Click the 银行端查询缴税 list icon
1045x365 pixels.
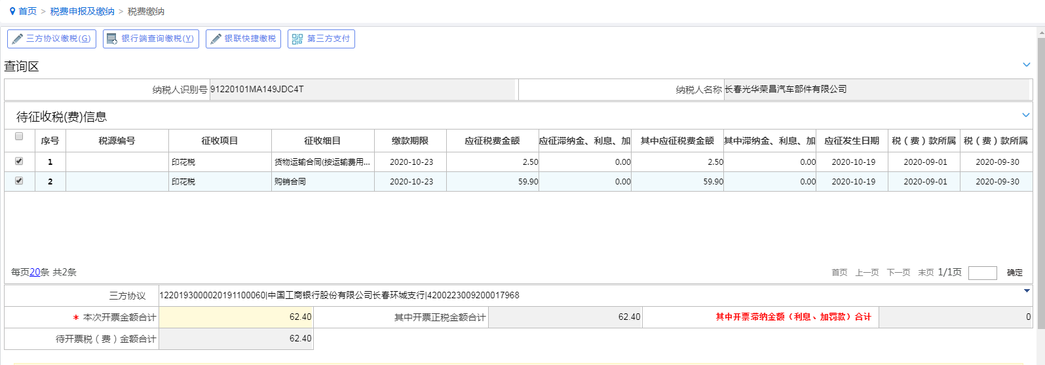tap(112, 39)
